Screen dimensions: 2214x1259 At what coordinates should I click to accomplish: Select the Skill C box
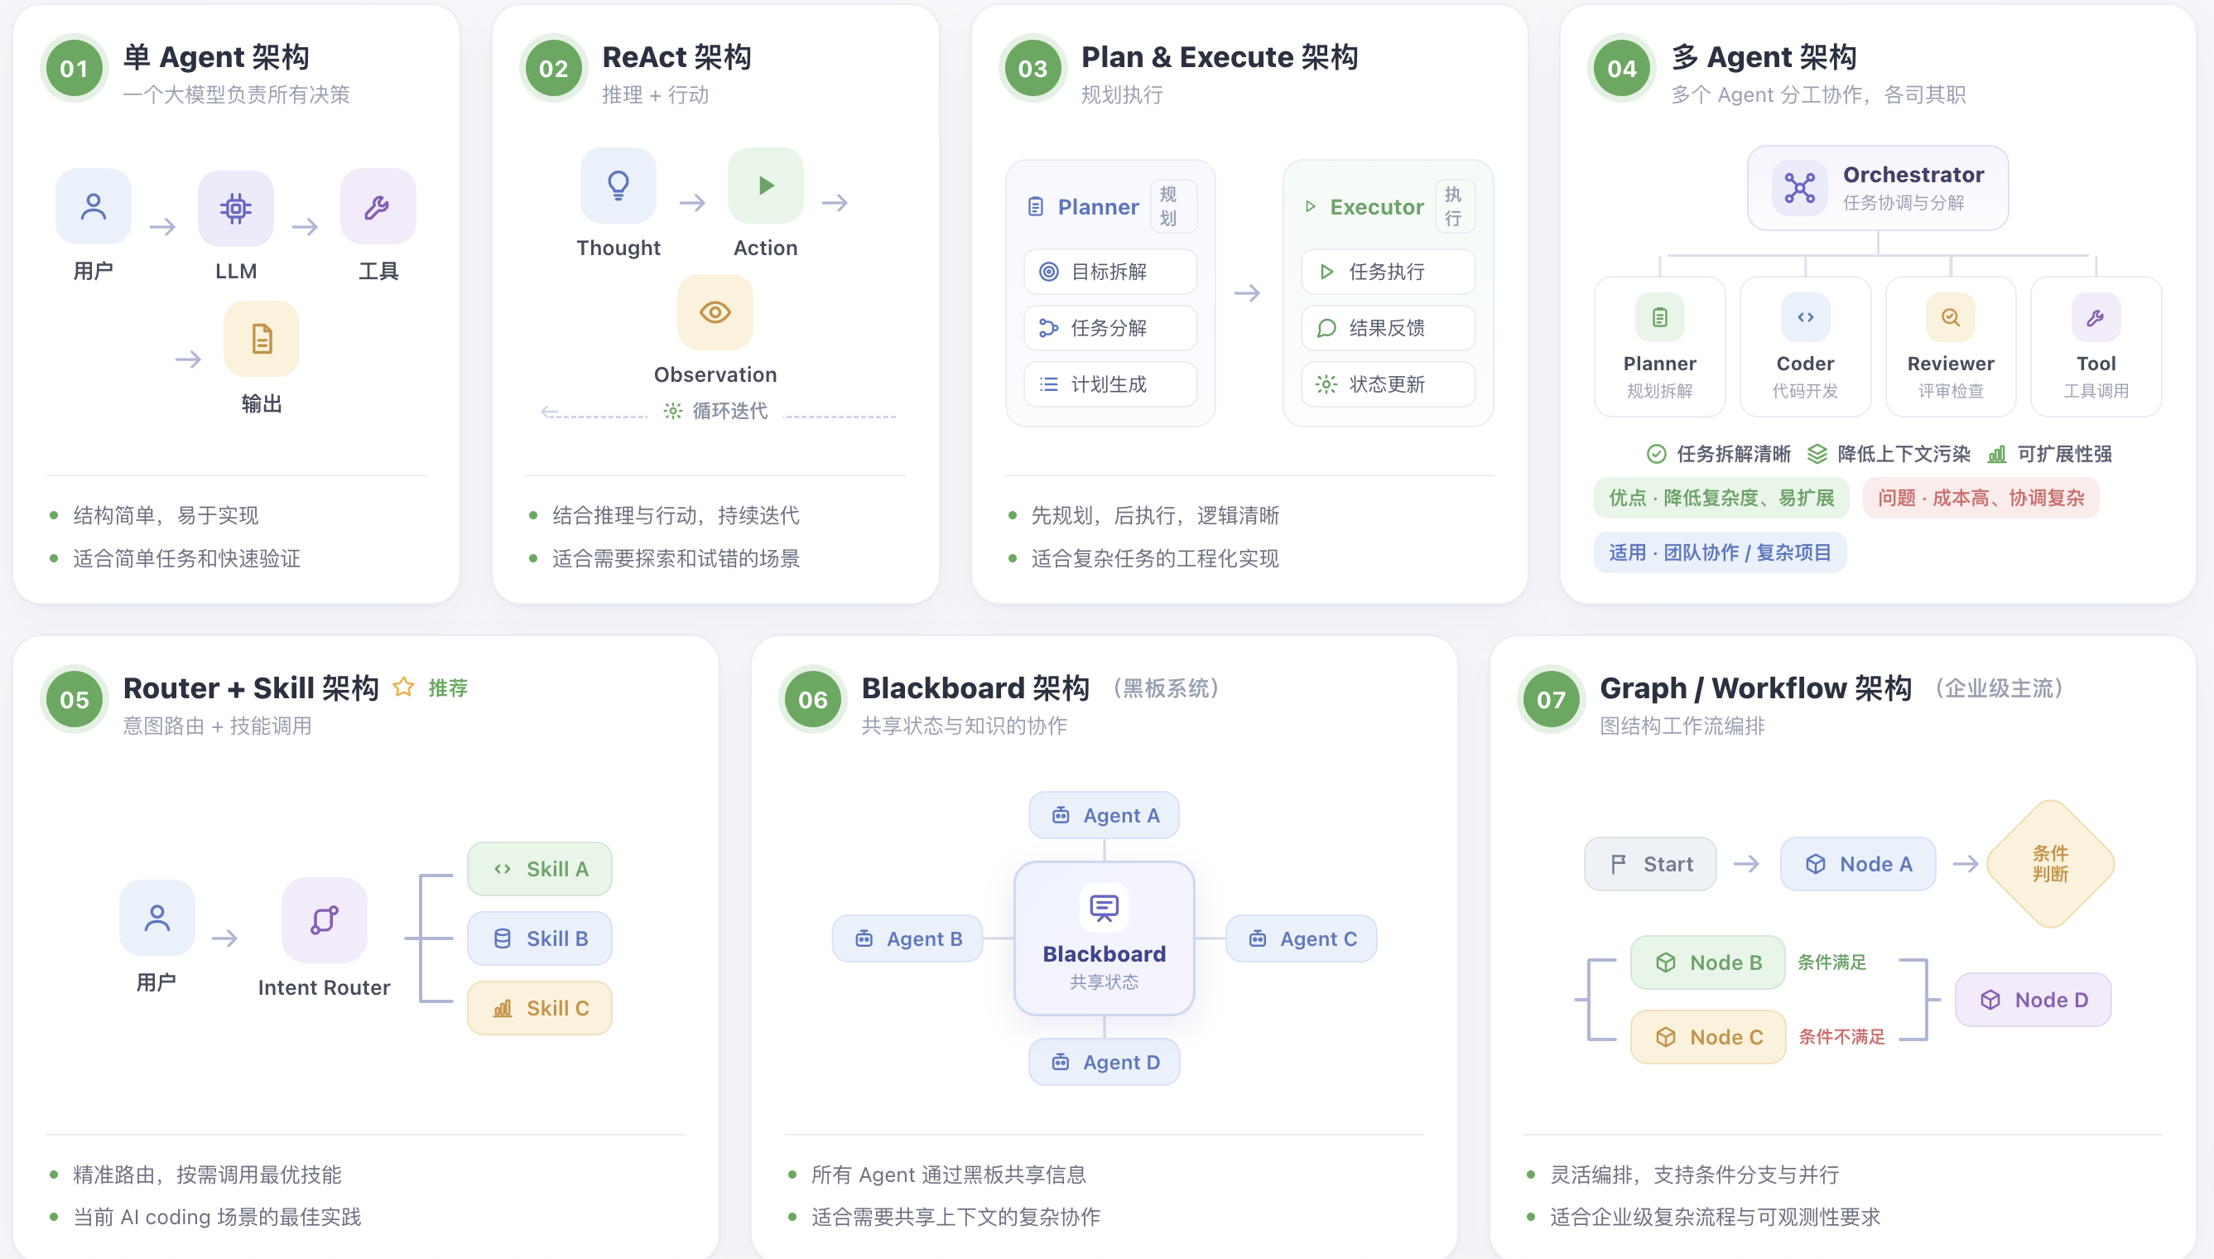pyautogui.click(x=540, y=1008)
